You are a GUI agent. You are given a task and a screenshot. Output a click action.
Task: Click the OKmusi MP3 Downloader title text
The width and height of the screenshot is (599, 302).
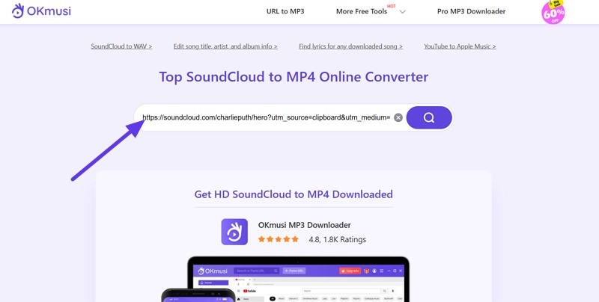click(x=305, y=225)
